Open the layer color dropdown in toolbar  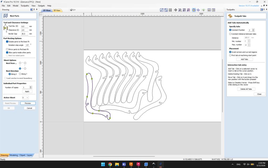click(x=75, y=10)
